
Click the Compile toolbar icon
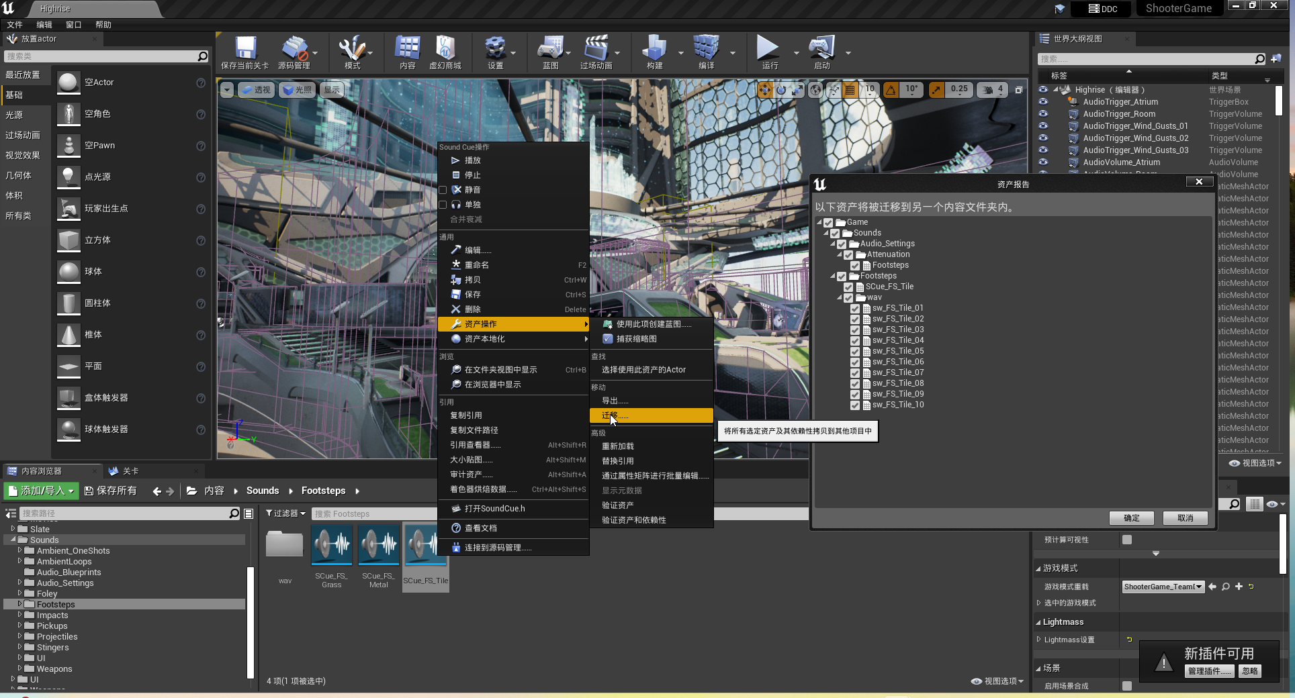706,48
